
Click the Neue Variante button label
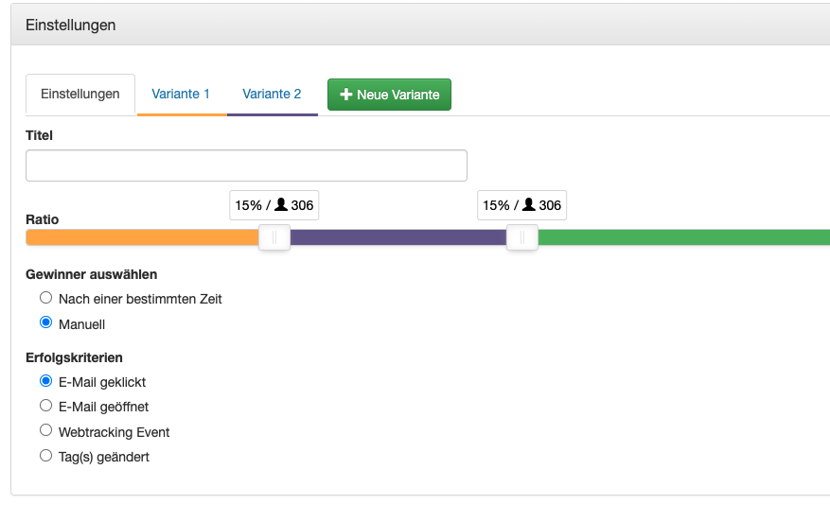point(397,95)
